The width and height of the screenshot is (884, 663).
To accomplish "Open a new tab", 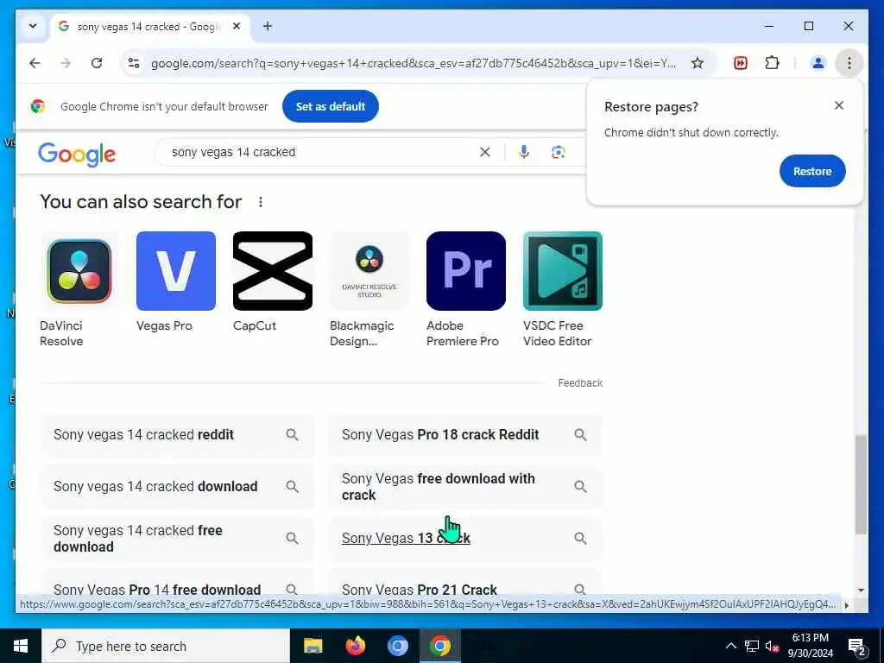I will pyautogui.click(x=268, y=26).
